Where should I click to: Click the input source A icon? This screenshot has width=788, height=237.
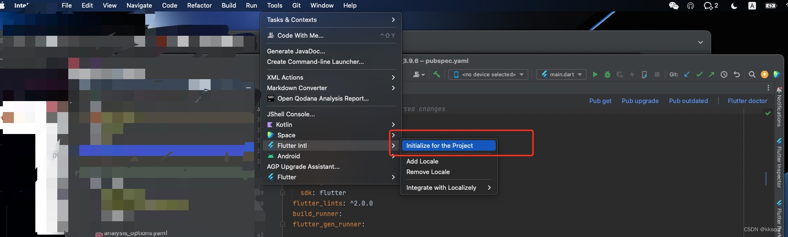[x=752, y=6]
